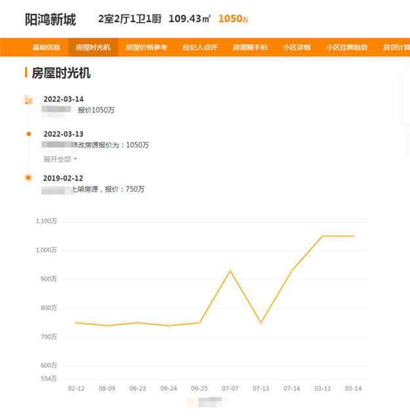Switch to 房屋价格参考 tab
410x419 pixels.
[146, 47]
